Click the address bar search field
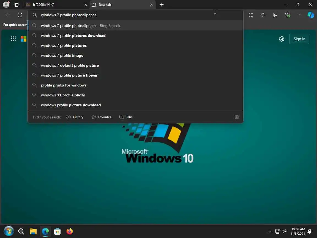The image size is (317, 238). click(x=135, y=15)
